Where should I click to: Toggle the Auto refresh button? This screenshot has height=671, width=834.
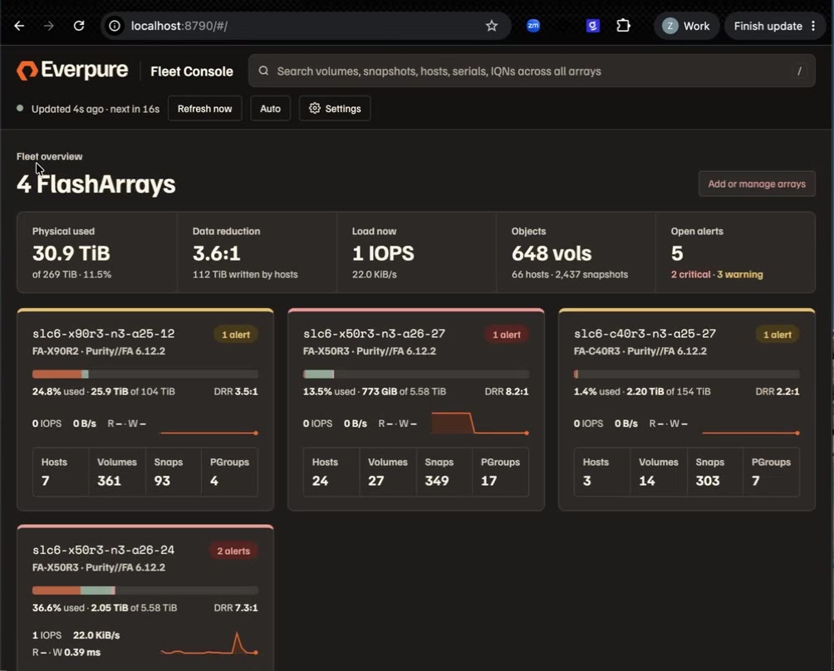tap(270, 109)
